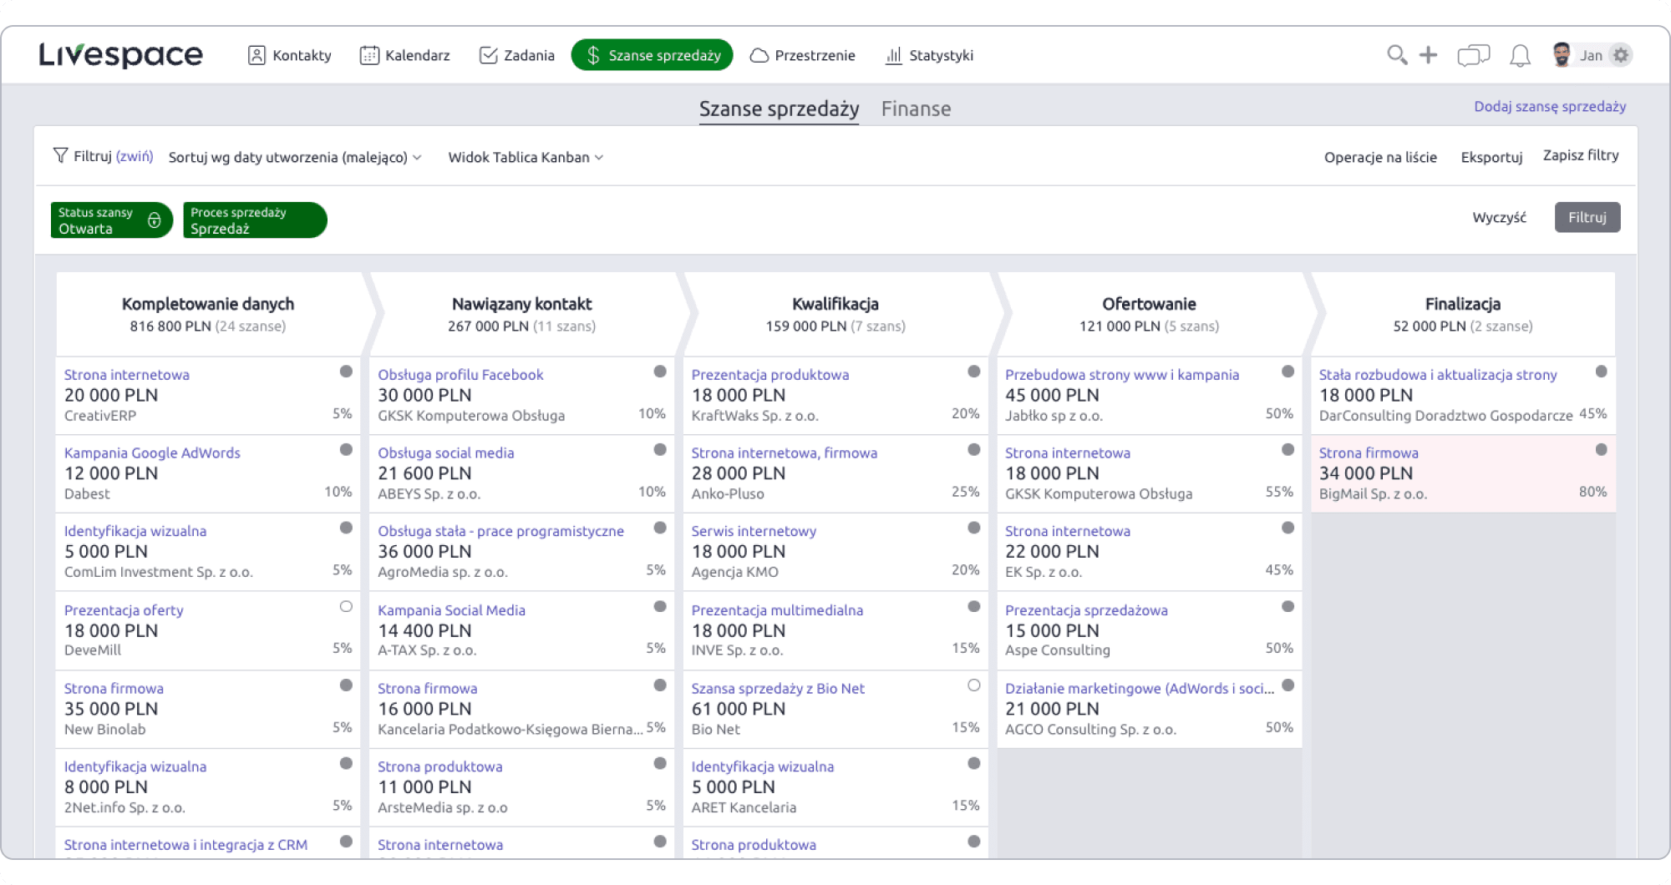
Task: Click Eksportuj
Action: 1491,157
